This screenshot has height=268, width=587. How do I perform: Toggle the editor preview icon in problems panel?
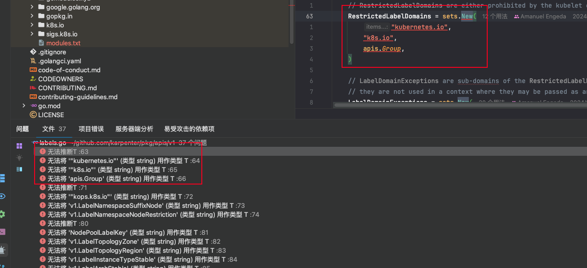tap(19, 169)
